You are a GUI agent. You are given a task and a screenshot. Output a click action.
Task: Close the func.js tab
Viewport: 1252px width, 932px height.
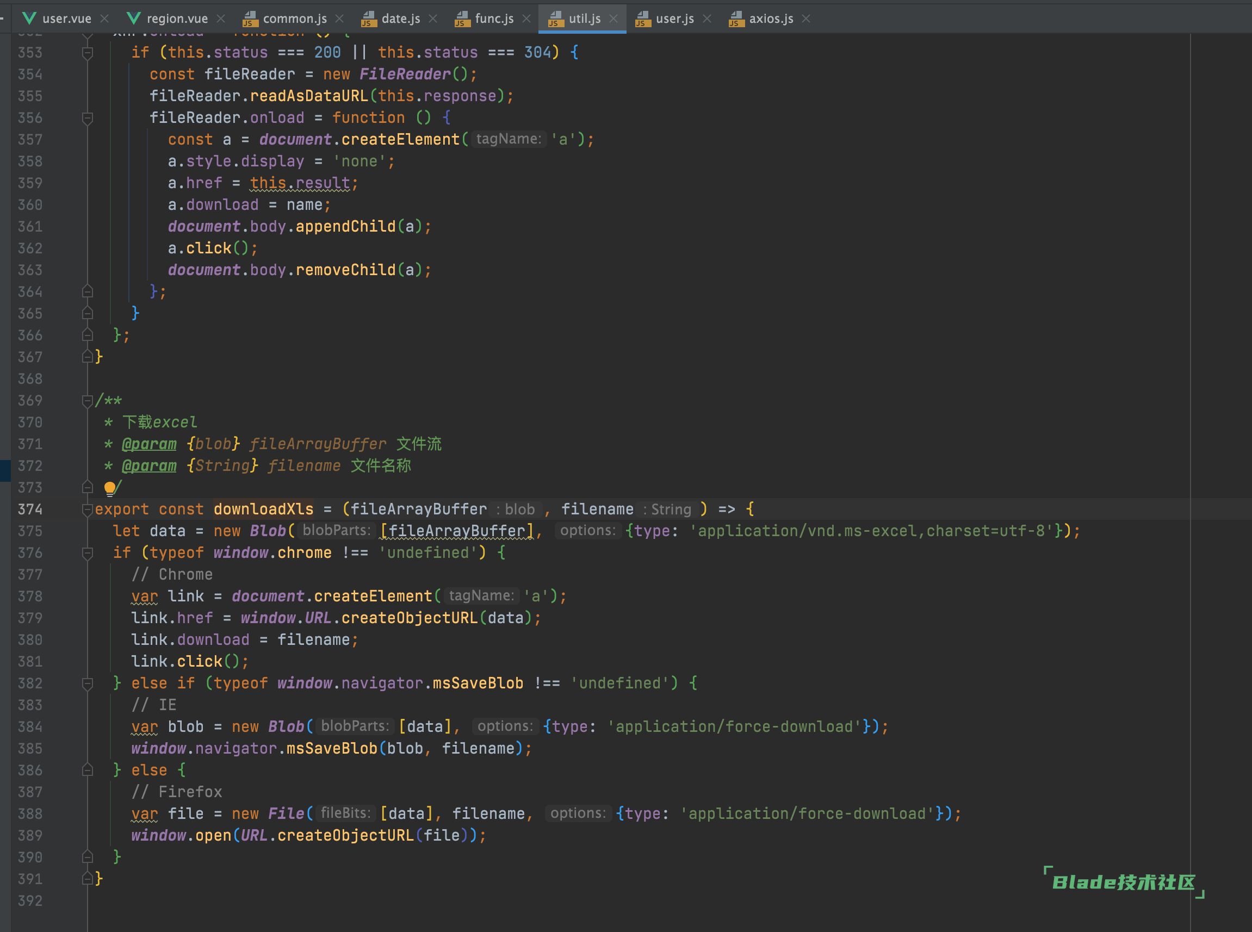(x=526, y=18)
